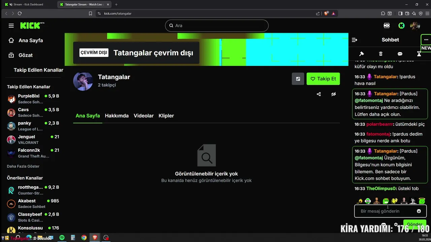The image size is (431, 242).
Task: Click the Leo AI sparkle icon
Action: pyautogui.click(x=414, y=13)
